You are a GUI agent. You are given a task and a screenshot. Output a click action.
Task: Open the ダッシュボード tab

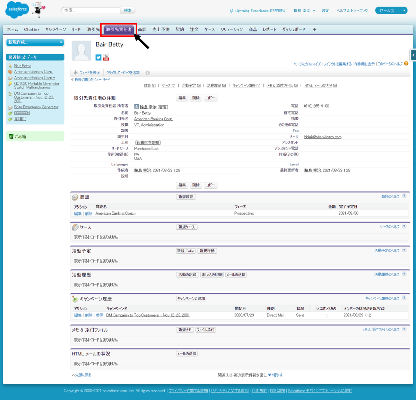pos(294,29)
